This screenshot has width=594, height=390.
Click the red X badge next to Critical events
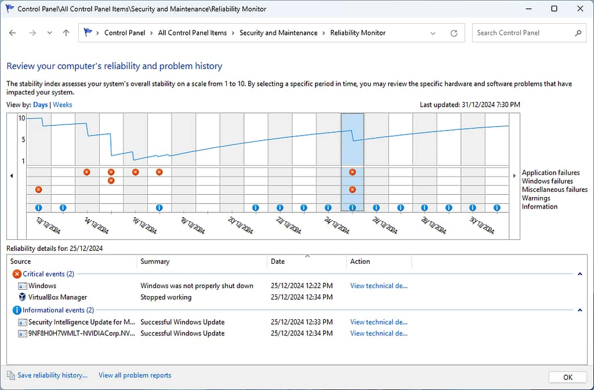coord(16,274)
